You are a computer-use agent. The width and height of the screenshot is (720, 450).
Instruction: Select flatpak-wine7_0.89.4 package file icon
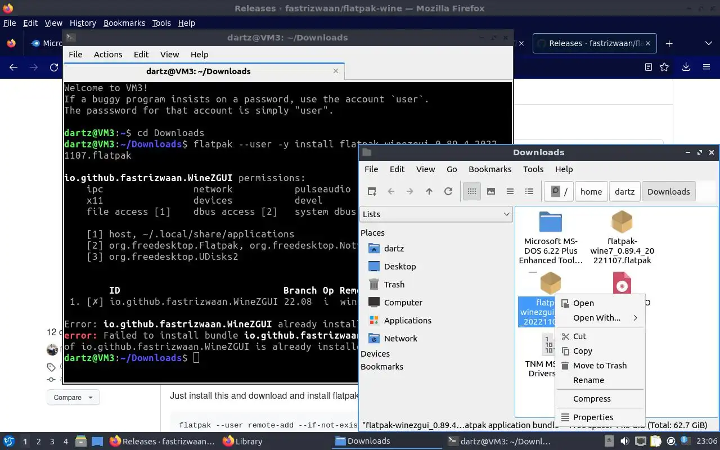click(622, 222)
